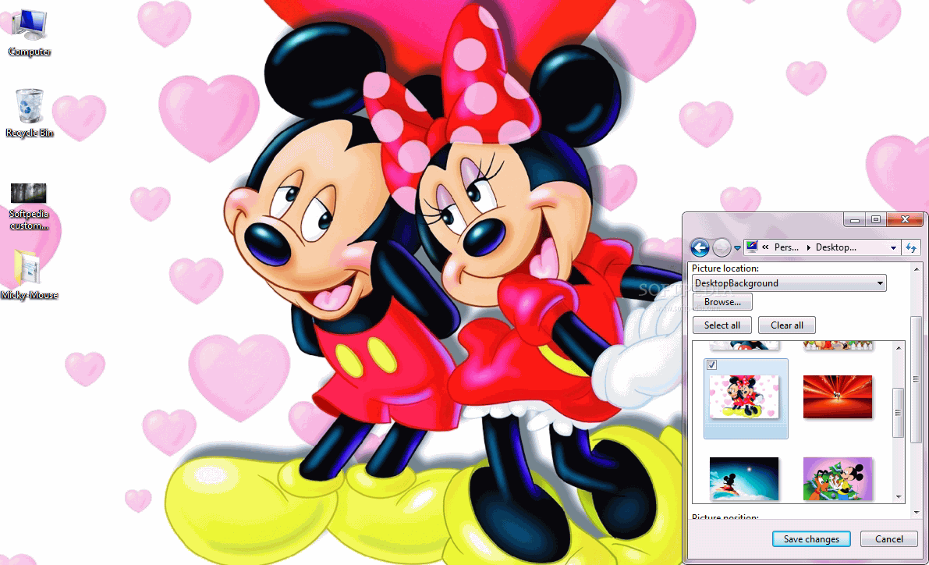
Task: Click the outer window scrollbar down arrow
Action: point(917,512)
